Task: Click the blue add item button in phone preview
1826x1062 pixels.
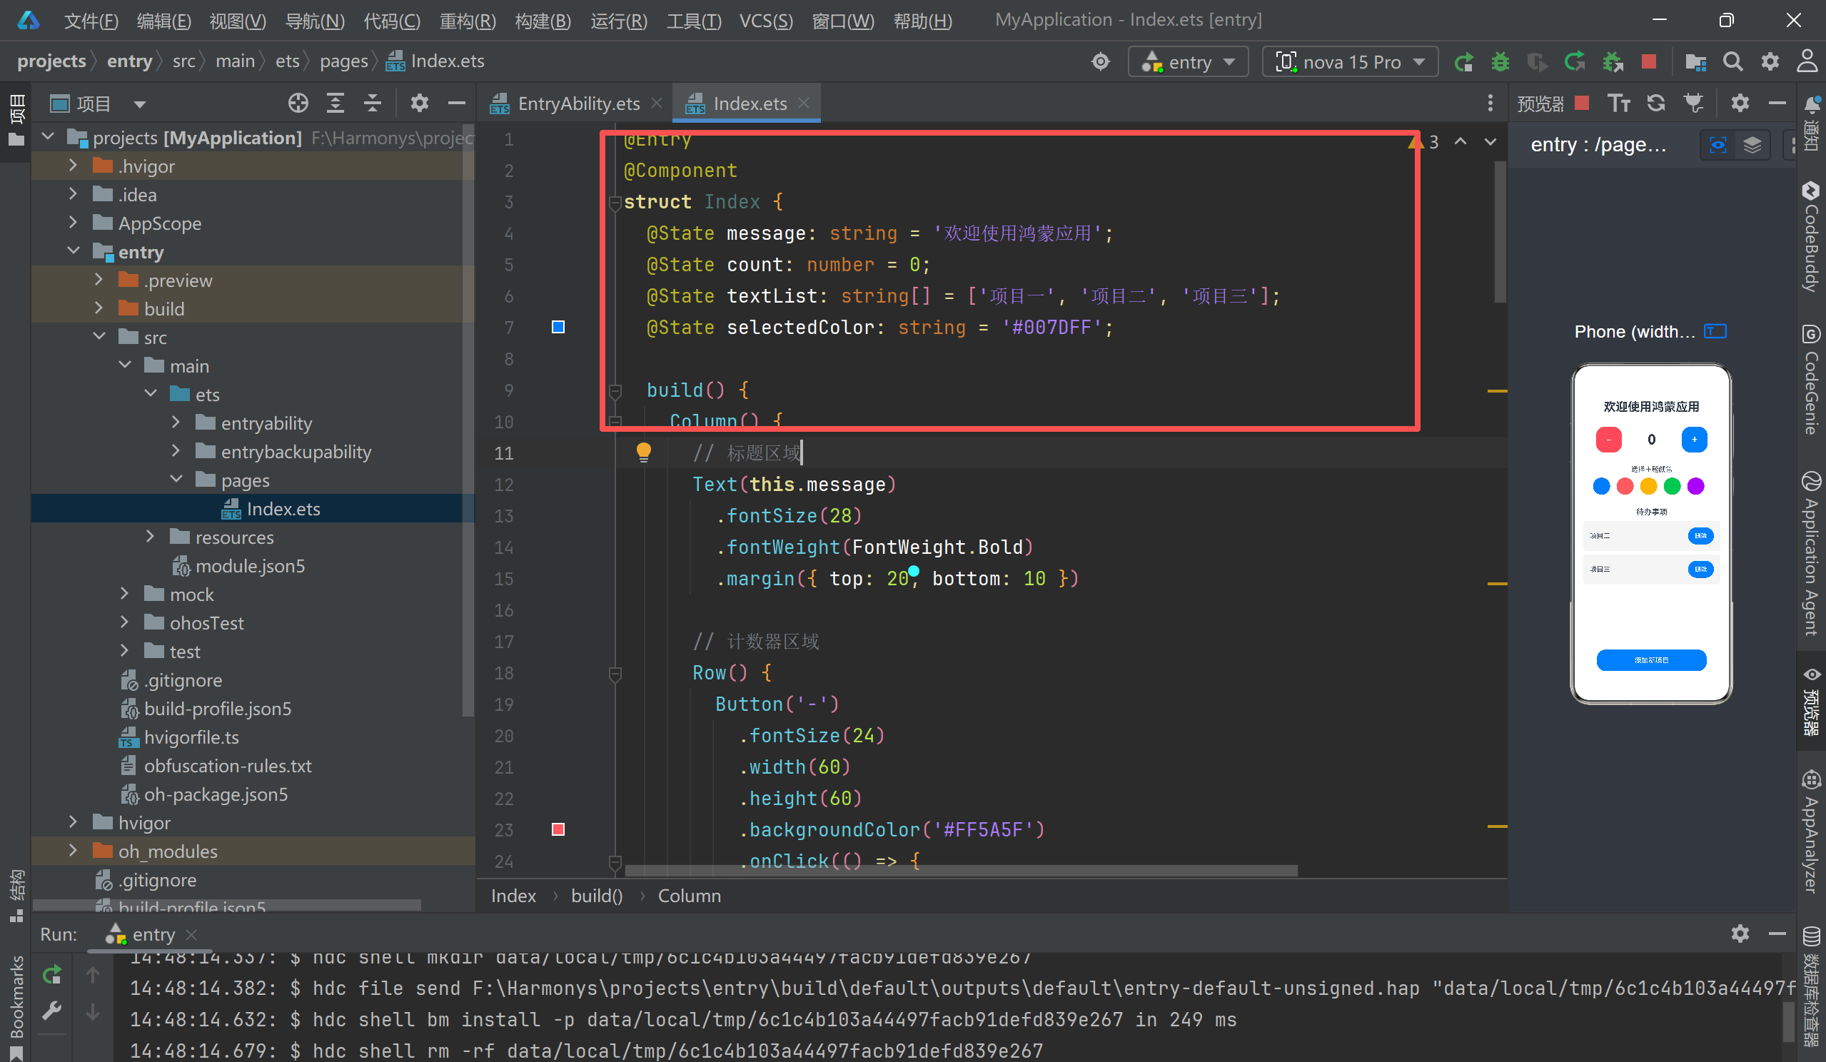Action: [x=1650, y=660]
